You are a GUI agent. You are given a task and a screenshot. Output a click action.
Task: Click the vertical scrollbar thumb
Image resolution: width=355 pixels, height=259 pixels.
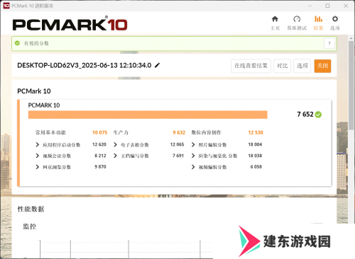click(x=351, y=85)
